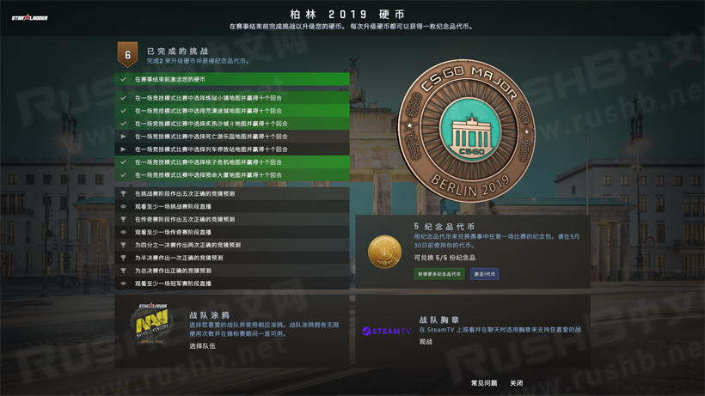
Task: Click the Berlin 2019 bronze coin
Action: [x=468, y=131]
